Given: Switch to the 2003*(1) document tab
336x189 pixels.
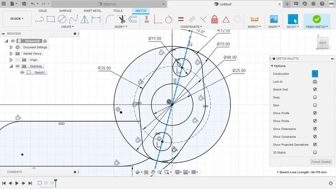Looking at the screenshot, I should pyautogui.click(x=109, y=4).
